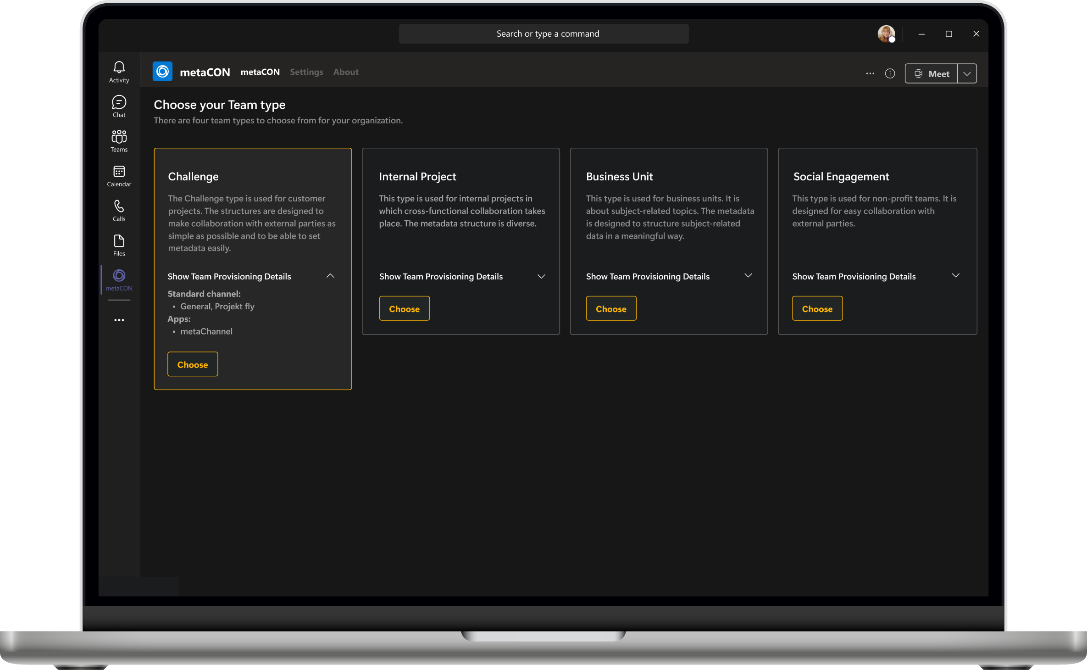Open the user profile avatar
Image resolution: width=1087 pixels, height=670 pixels.
(x=886, y=33)
